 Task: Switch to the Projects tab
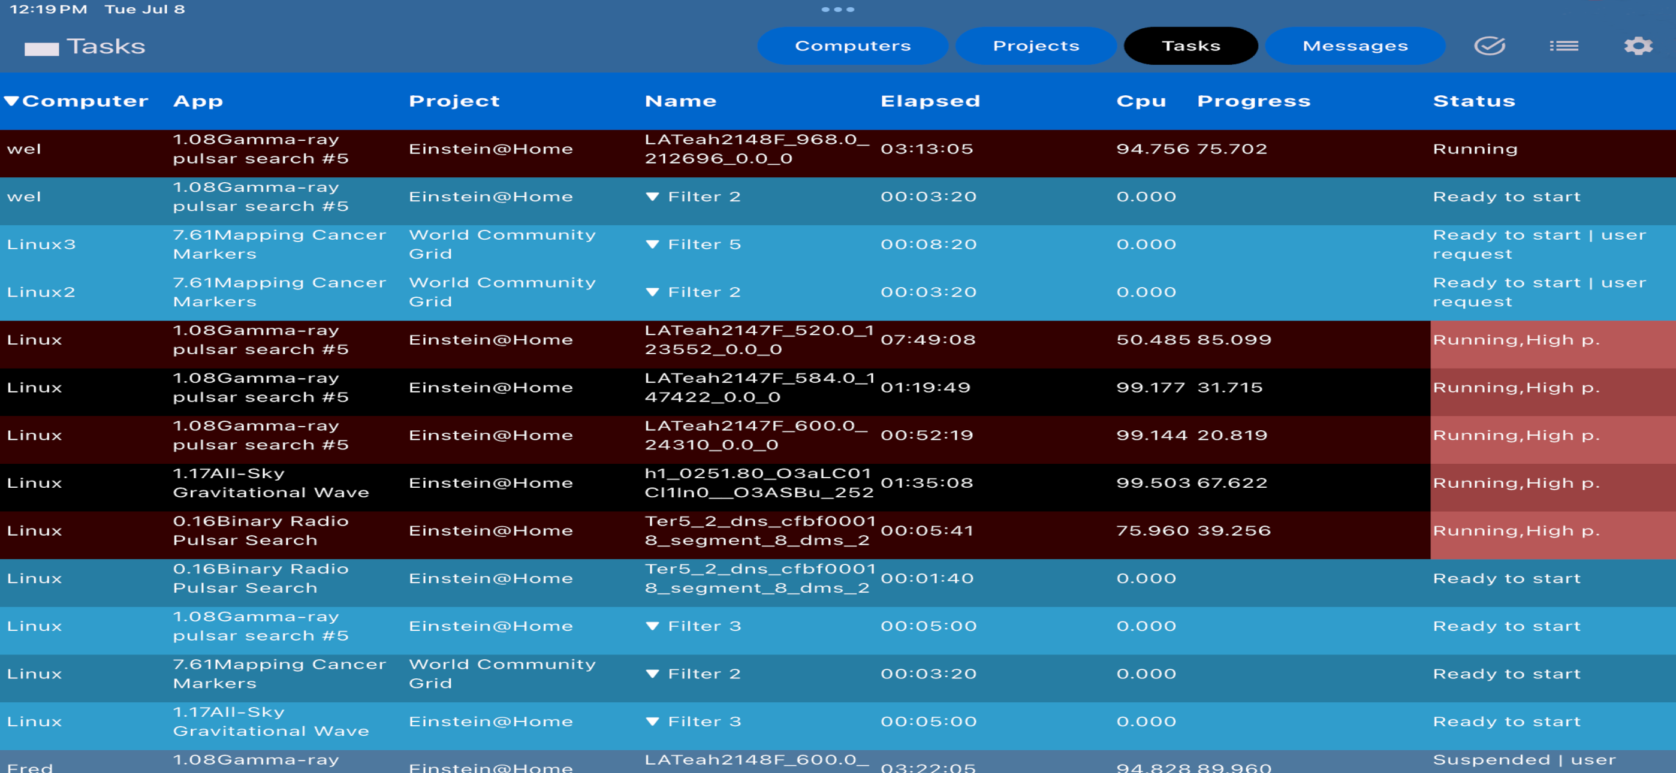click(1036, 46)
